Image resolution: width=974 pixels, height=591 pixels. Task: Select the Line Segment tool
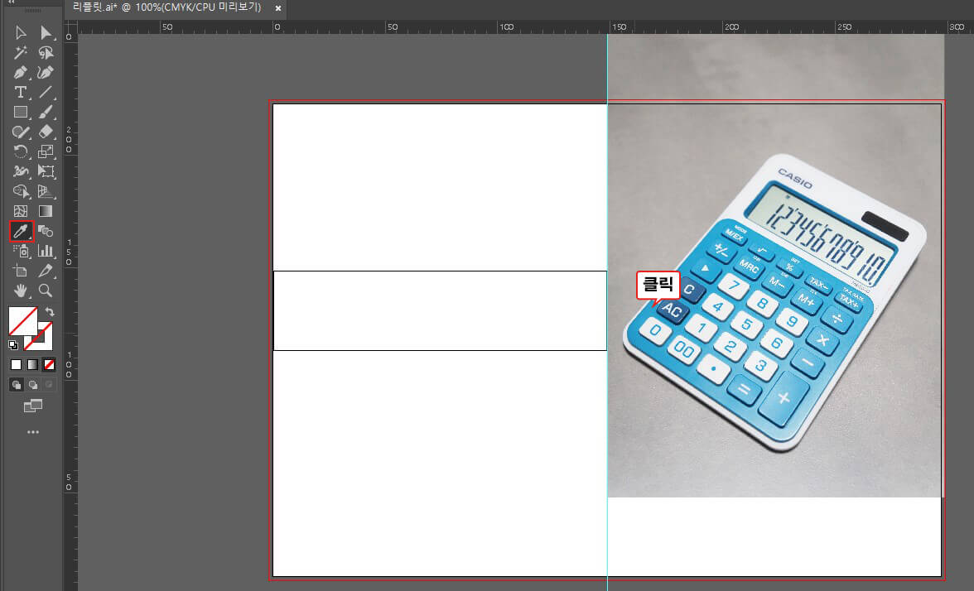pyautogui.click(x=46, y=92)
